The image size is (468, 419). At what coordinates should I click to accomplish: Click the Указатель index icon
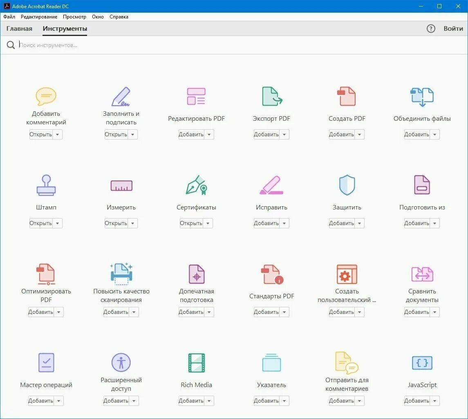pos(271,363)
